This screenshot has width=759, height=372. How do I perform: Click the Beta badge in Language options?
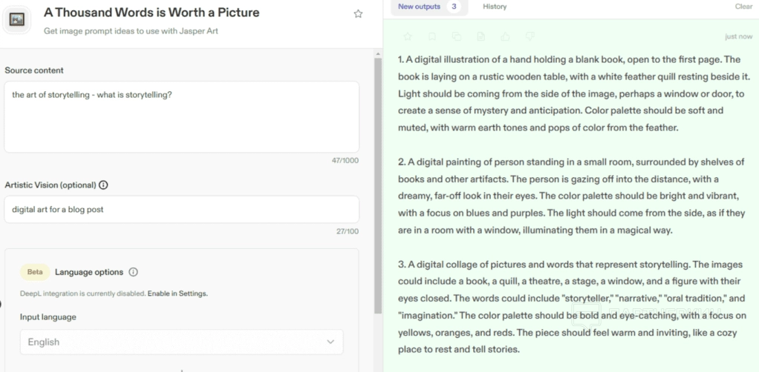(x=35, y=272)
